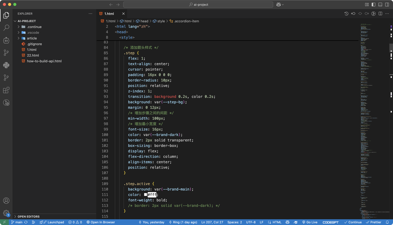Click the white #fff color swatch
The width and height of the screenshot is (393, 225).
(x=146, y=195)
